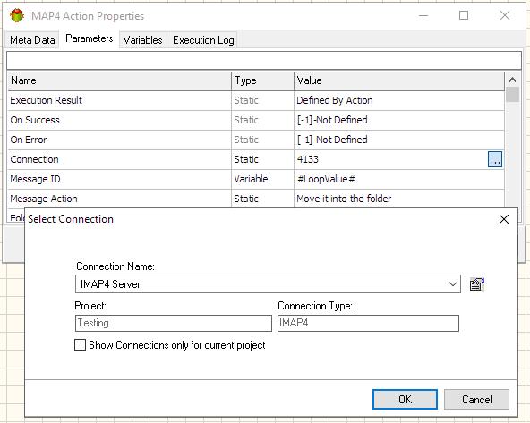Viewport: 530px width, 423px height.
Task: Select the Parameters tab
Action: (x=90, y=38)
